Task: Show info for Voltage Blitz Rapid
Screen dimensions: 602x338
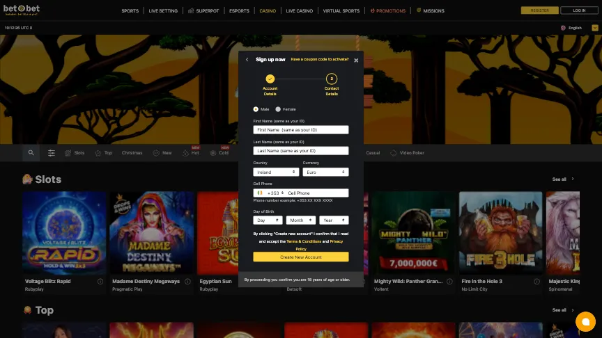Action: (x=100, y=281)
